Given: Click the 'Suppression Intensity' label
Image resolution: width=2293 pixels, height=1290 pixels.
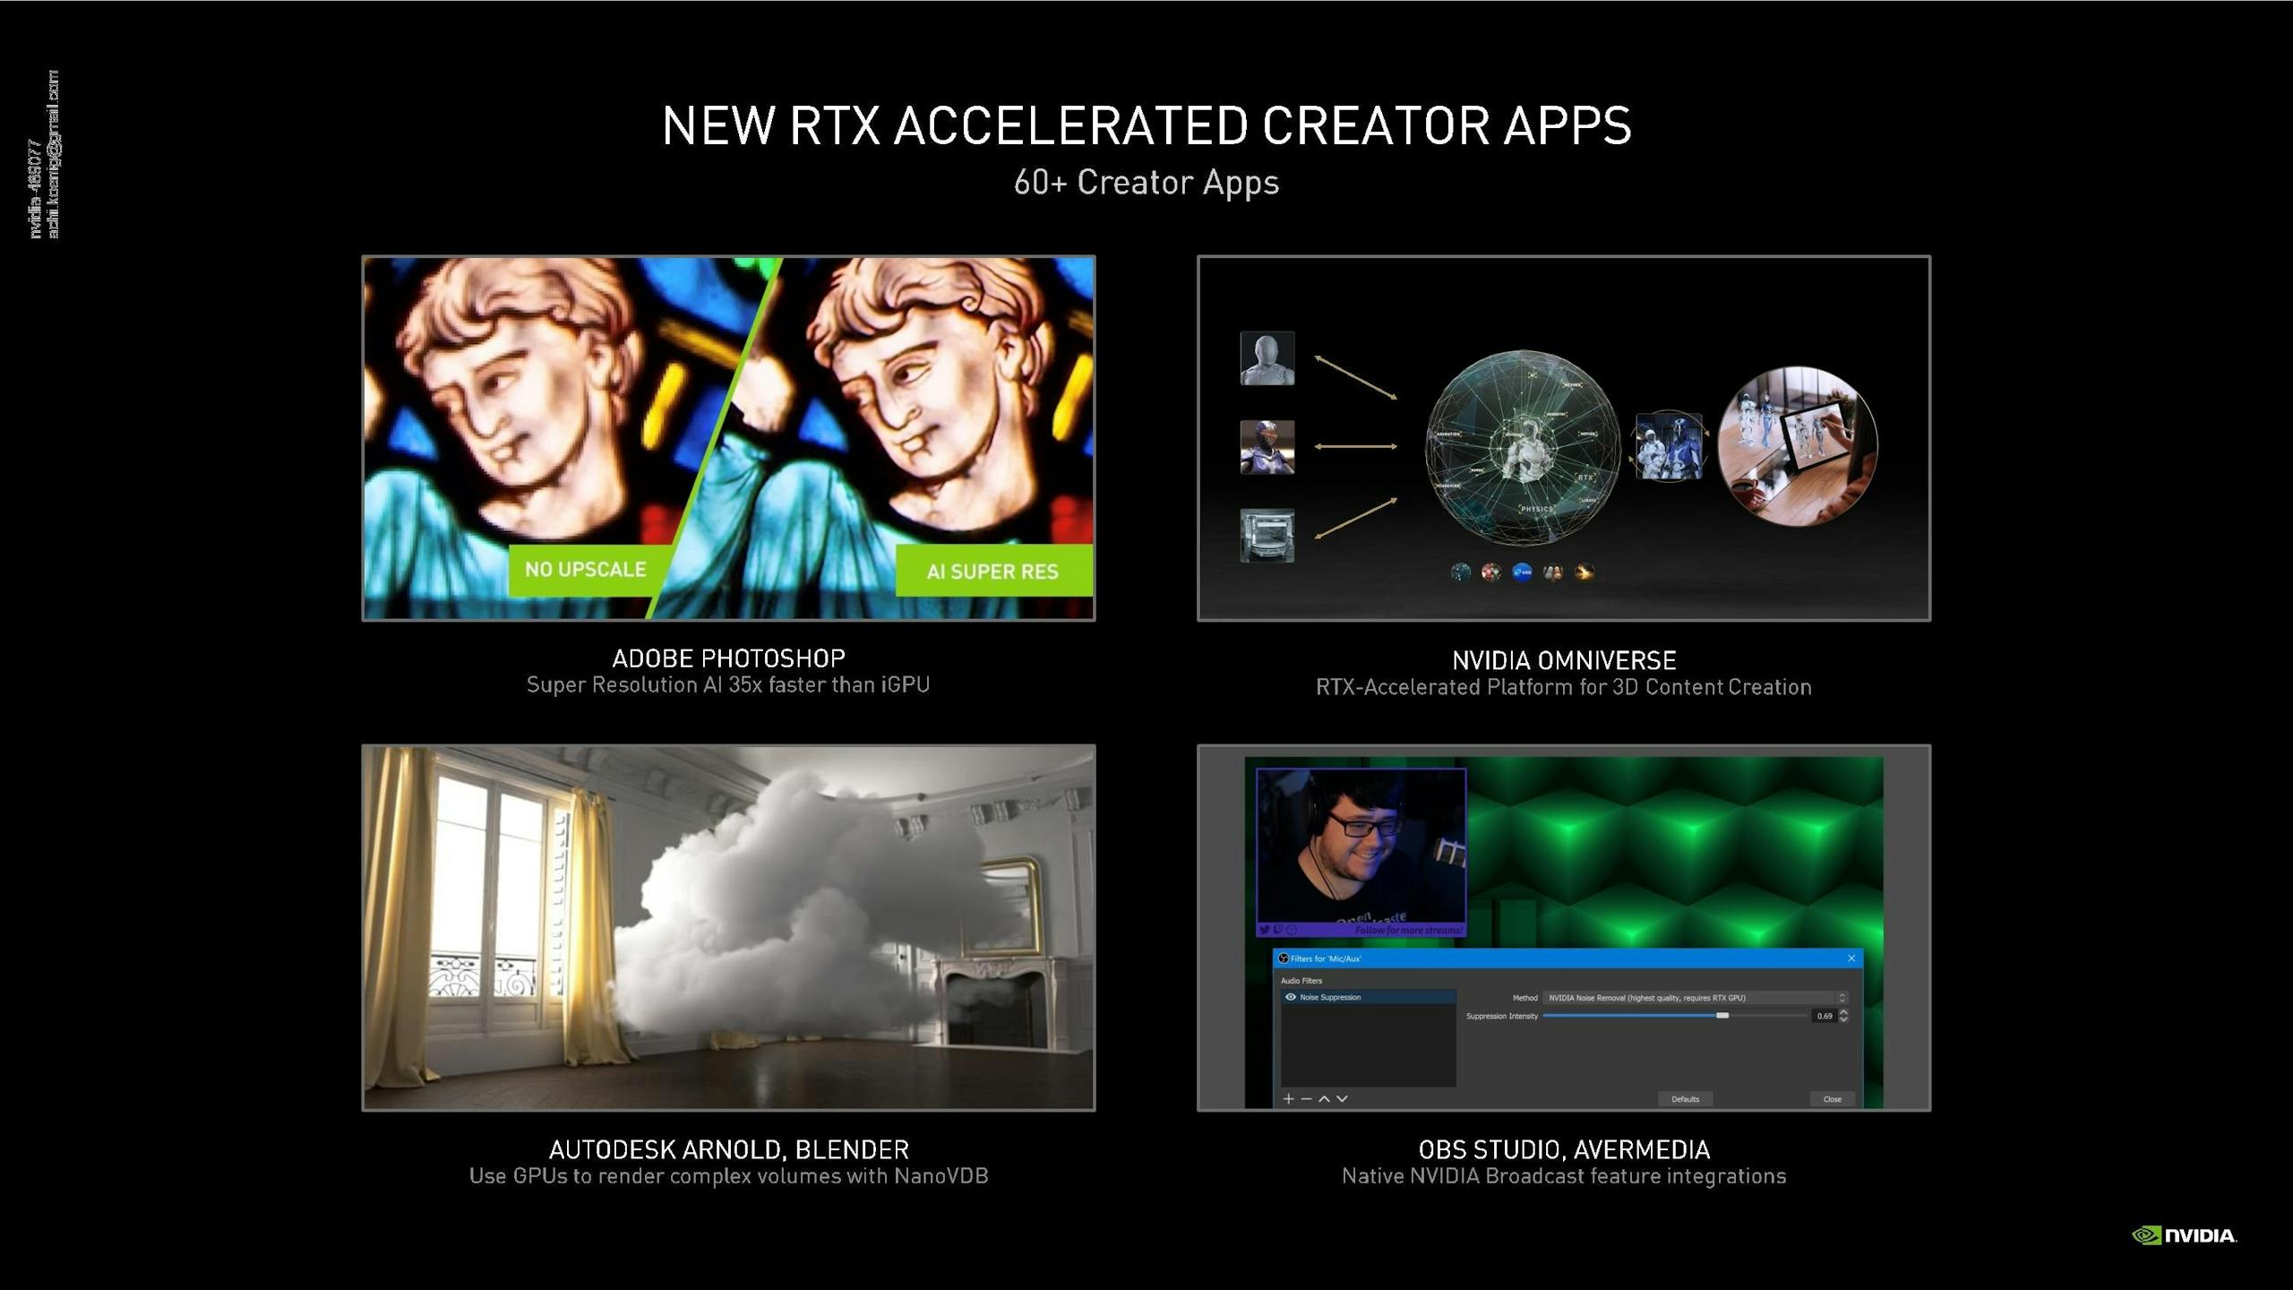Looking at the screenshot, I should coord(1502,1016).
